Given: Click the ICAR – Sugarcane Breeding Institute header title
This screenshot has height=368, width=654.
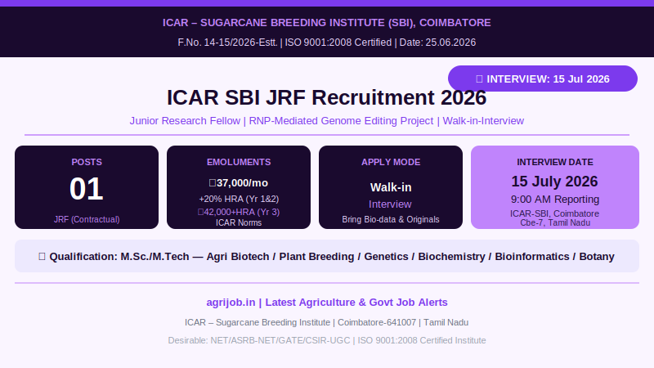Looking at the screenshot, I should 326,23.
